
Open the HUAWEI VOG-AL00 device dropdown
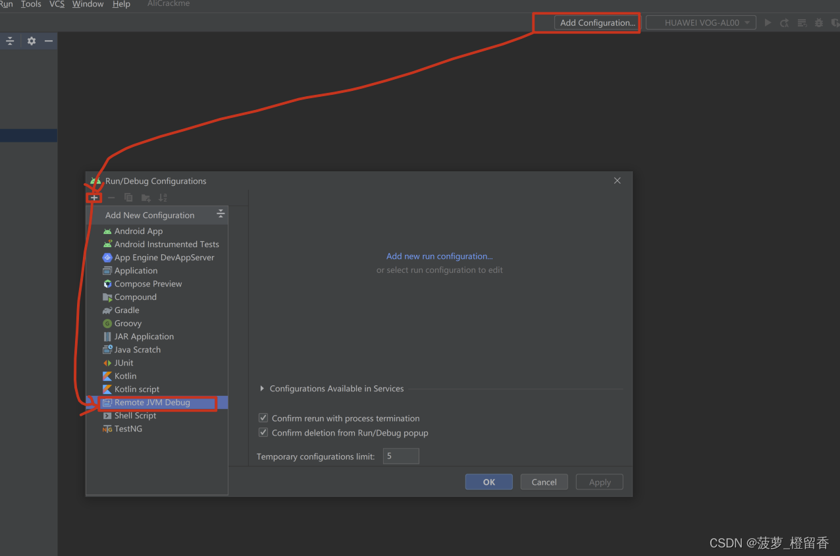(700, 22)
